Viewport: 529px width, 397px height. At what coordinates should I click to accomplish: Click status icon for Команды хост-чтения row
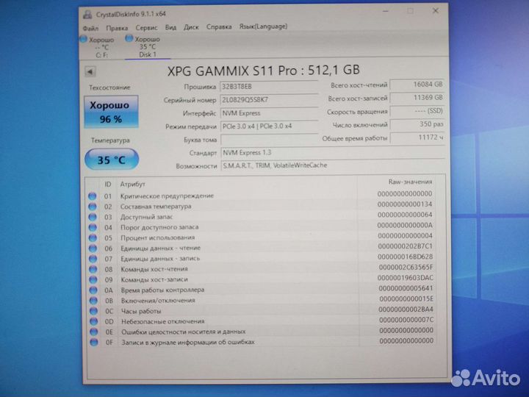(93, 269)
